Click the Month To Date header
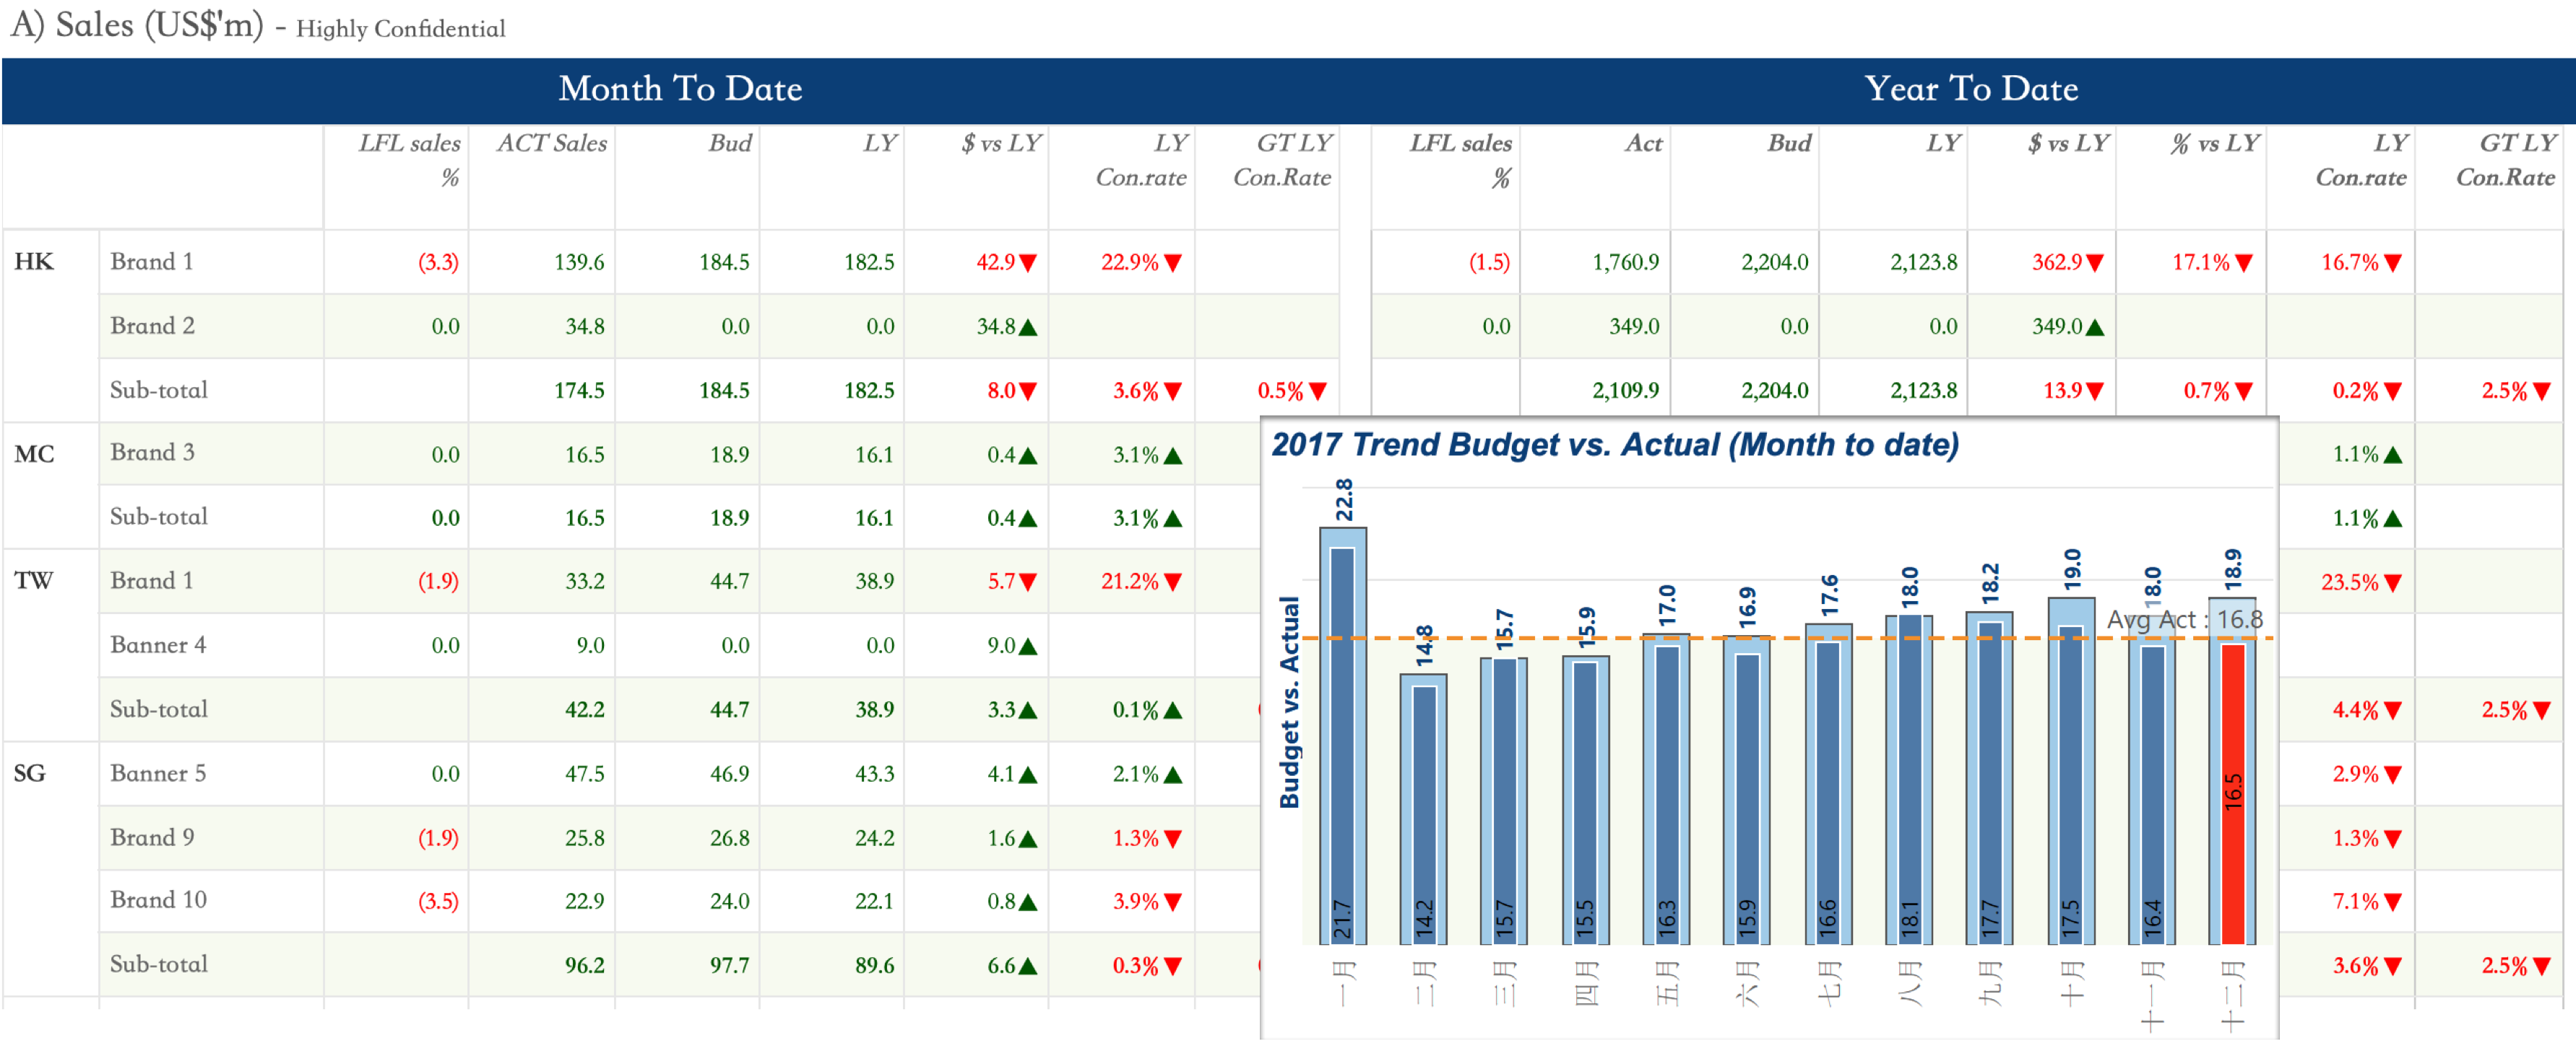 (680, 89)
